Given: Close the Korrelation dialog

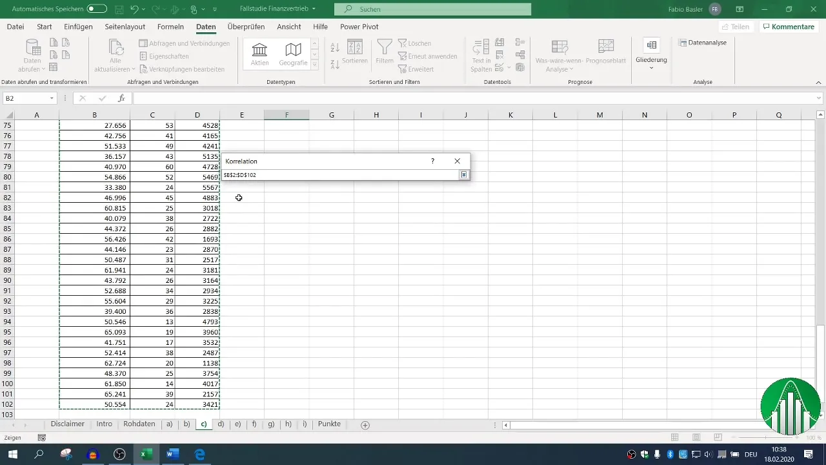Looking at the screenshot, I should click(457, 161).
